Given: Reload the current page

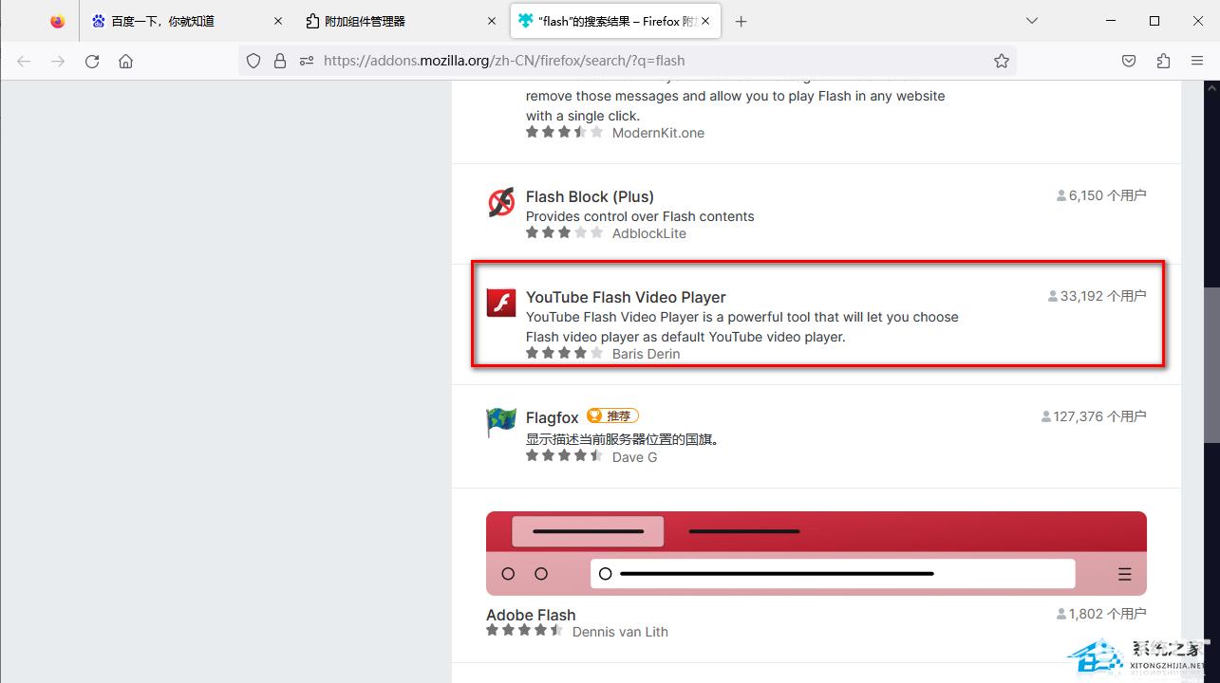Looking at the screenshot, I should 92,61.
